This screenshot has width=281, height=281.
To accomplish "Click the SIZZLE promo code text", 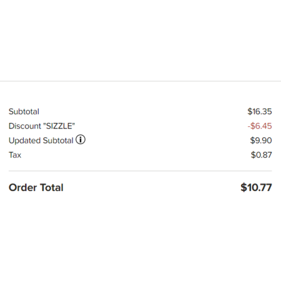I will pyautogui.click(x=59, y=126).
